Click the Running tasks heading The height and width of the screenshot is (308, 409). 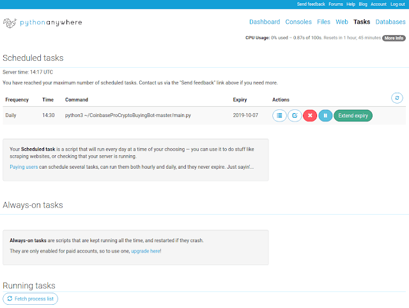(29, 286)
